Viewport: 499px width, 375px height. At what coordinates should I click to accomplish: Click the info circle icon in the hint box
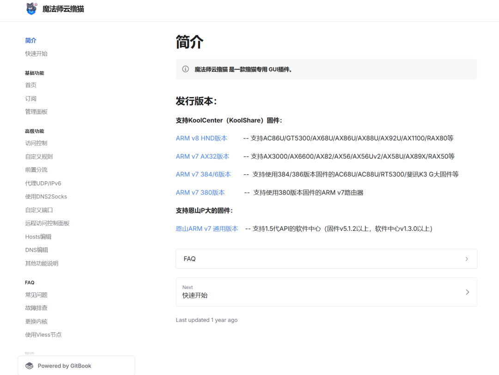pyautogui.click(x=186, y=69)
